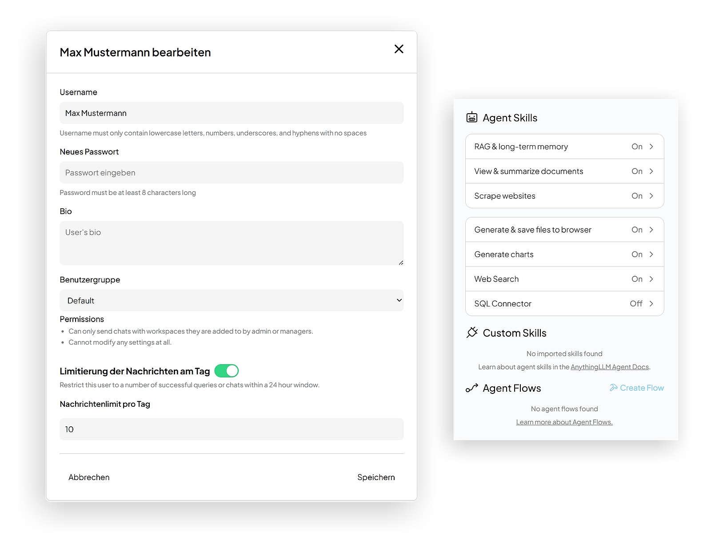The image size is (711, 544).
Task: Open the Benutzergruppe dropdown
Action: pyautogui.click(x=232, y=301)
